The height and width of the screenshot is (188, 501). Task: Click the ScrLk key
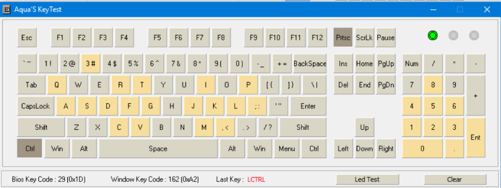click(364, 37)
